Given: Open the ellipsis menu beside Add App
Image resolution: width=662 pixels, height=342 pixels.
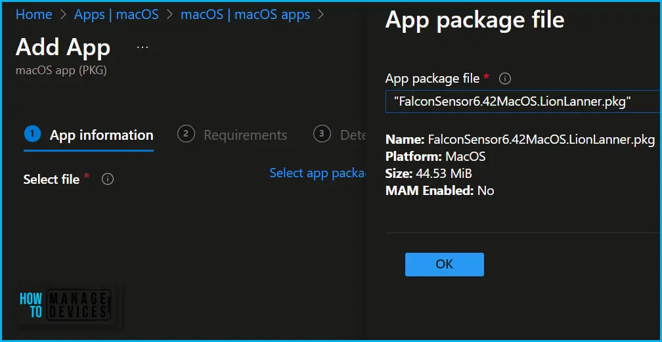Looking at the screenshot, I should (143, 48).
